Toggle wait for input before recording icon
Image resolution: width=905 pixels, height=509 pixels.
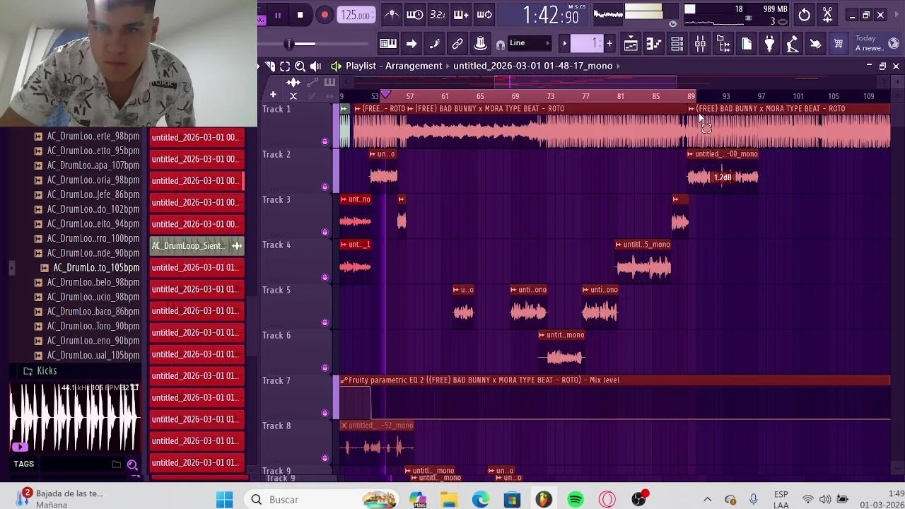pyautogui.click(x=415, y=14)
